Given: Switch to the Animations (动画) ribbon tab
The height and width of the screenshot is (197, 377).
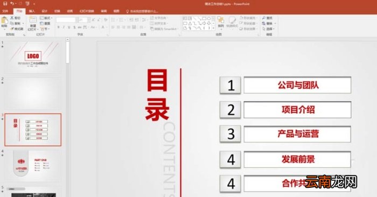Looking at the screenshot, I should tap(69, 11).
